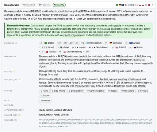Select the .il domain tag
157x132 pixels.
(42, 47)
